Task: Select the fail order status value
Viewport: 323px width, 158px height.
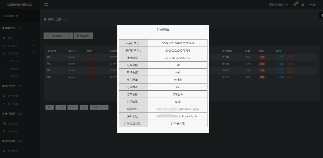Action: coord(178,87)
